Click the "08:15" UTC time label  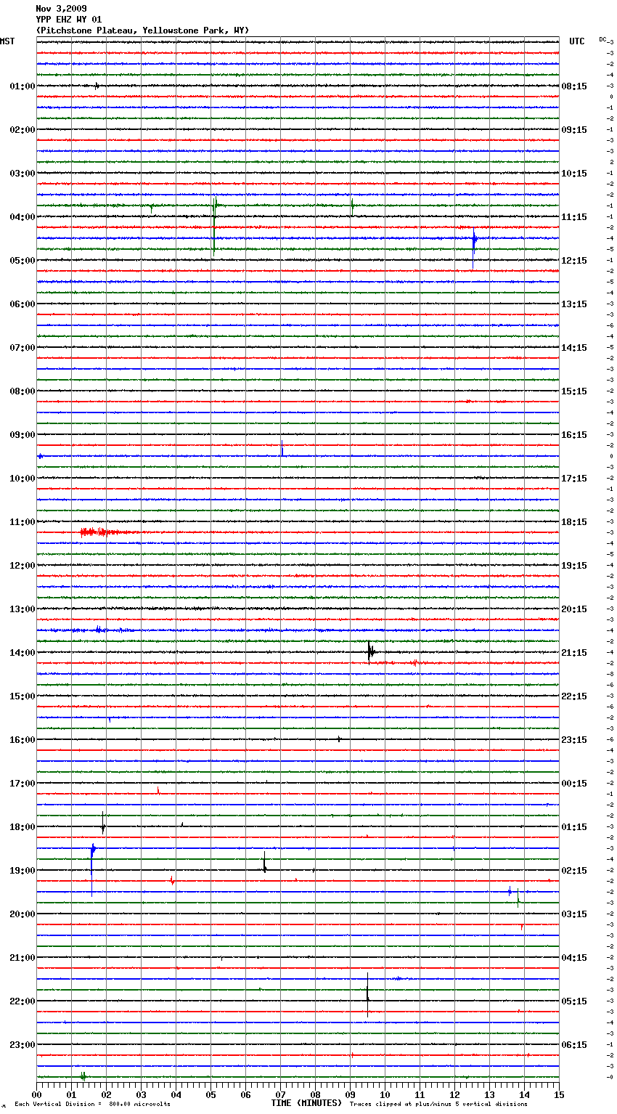point(574,86)
